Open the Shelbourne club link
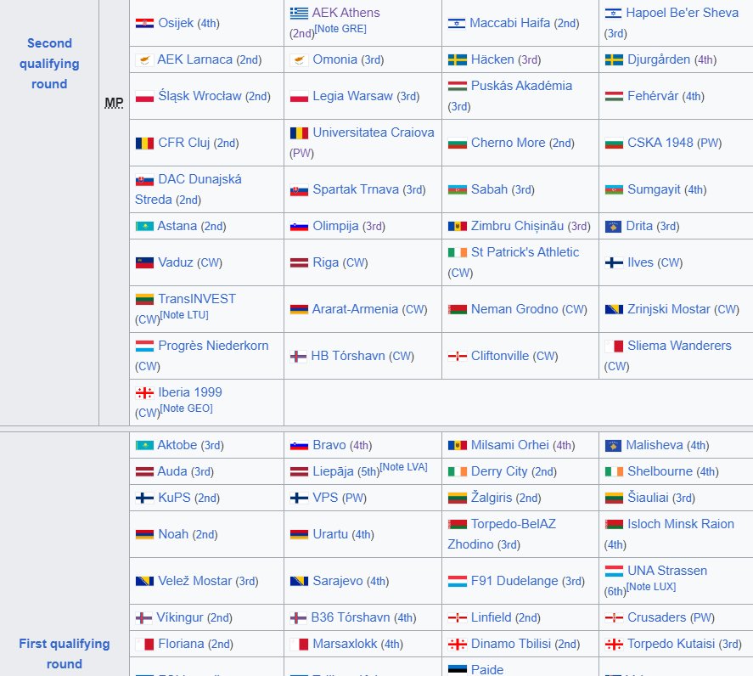 point(660,471)
